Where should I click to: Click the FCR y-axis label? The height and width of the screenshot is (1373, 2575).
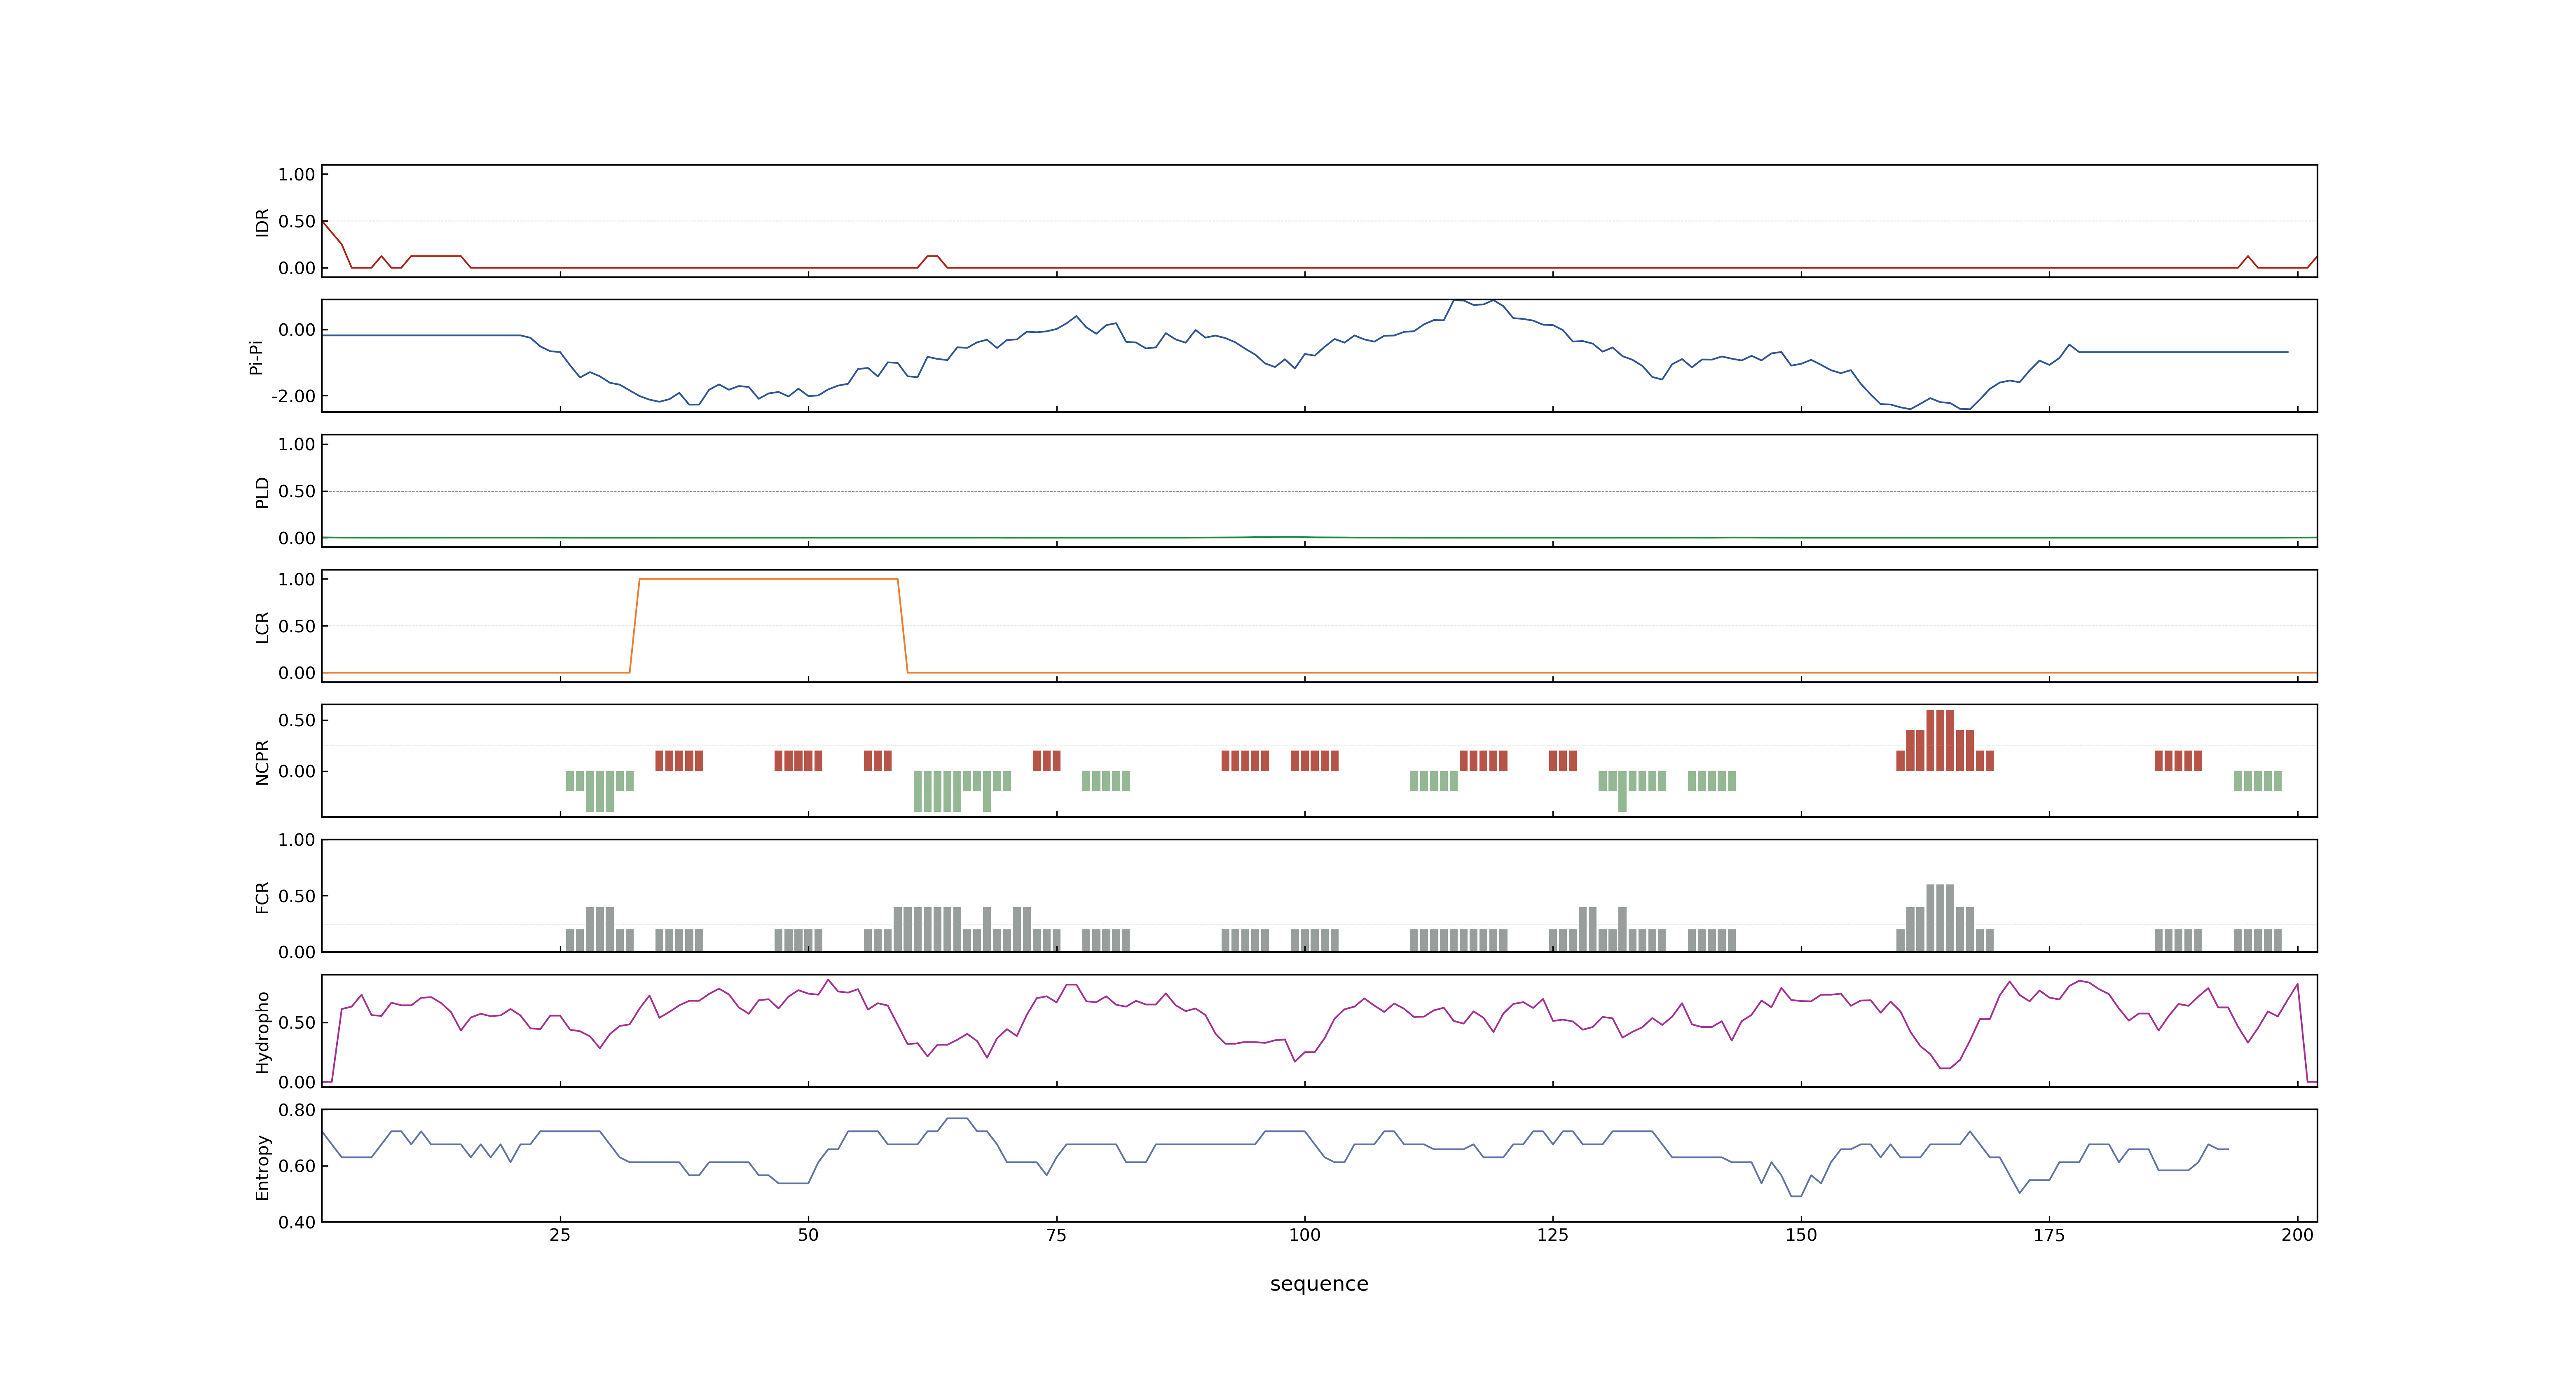(262, 896)
